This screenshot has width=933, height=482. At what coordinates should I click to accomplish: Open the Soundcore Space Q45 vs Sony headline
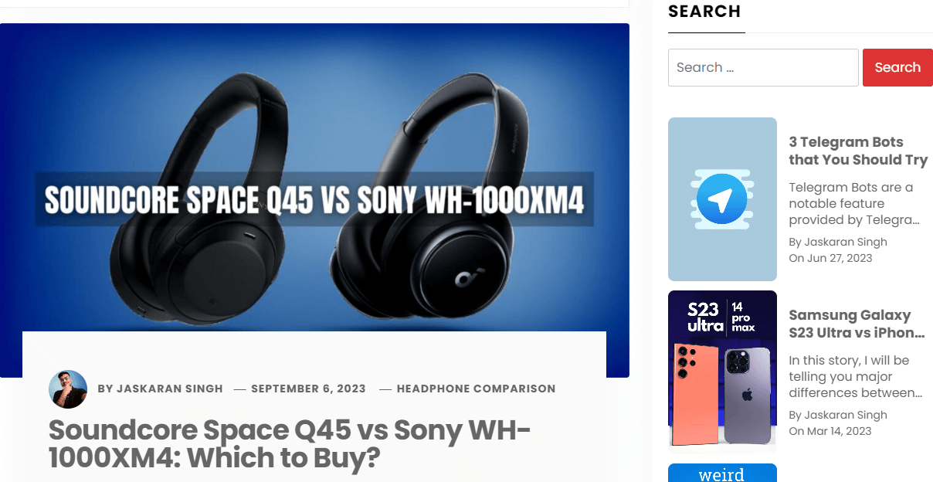tap(290, 444)
